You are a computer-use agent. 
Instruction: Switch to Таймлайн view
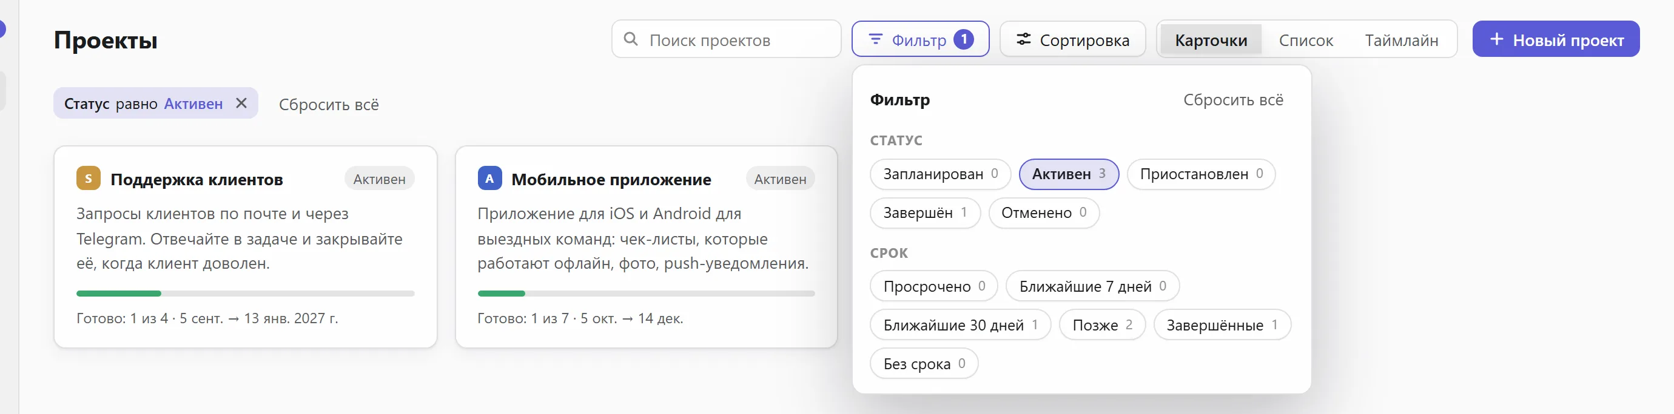[x=1401, y=39]
